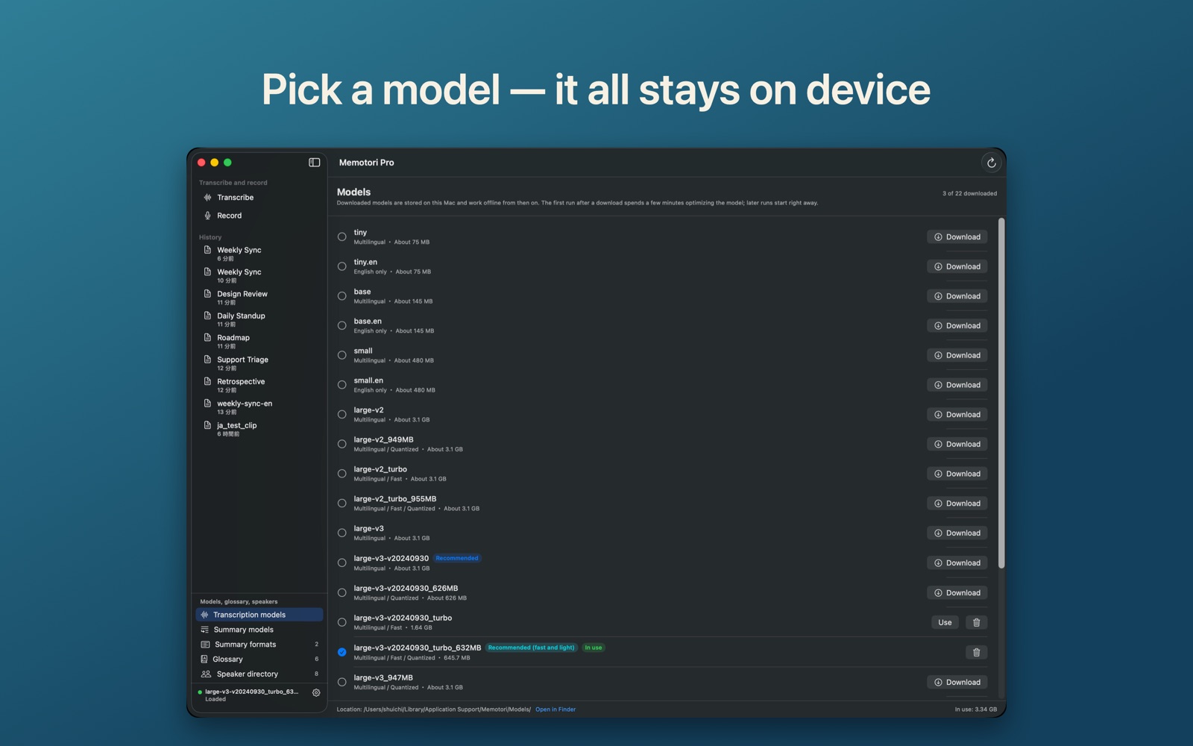Click the Transcribe waveform icon
This screenshot has height=746, width=1193.
tap(207, 198)
